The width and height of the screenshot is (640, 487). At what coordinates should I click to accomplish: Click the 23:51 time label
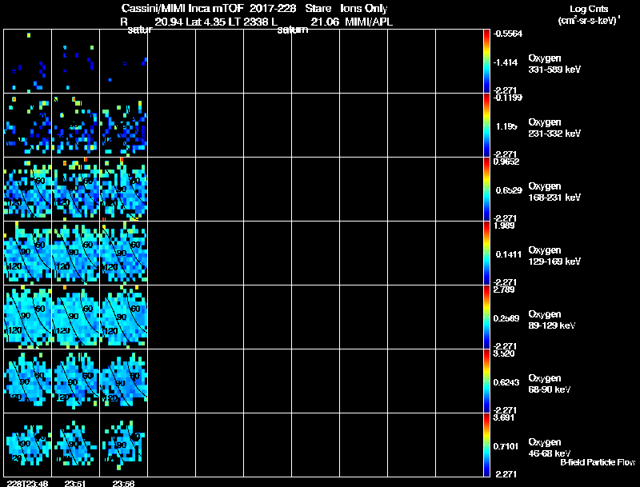(75, 483)
